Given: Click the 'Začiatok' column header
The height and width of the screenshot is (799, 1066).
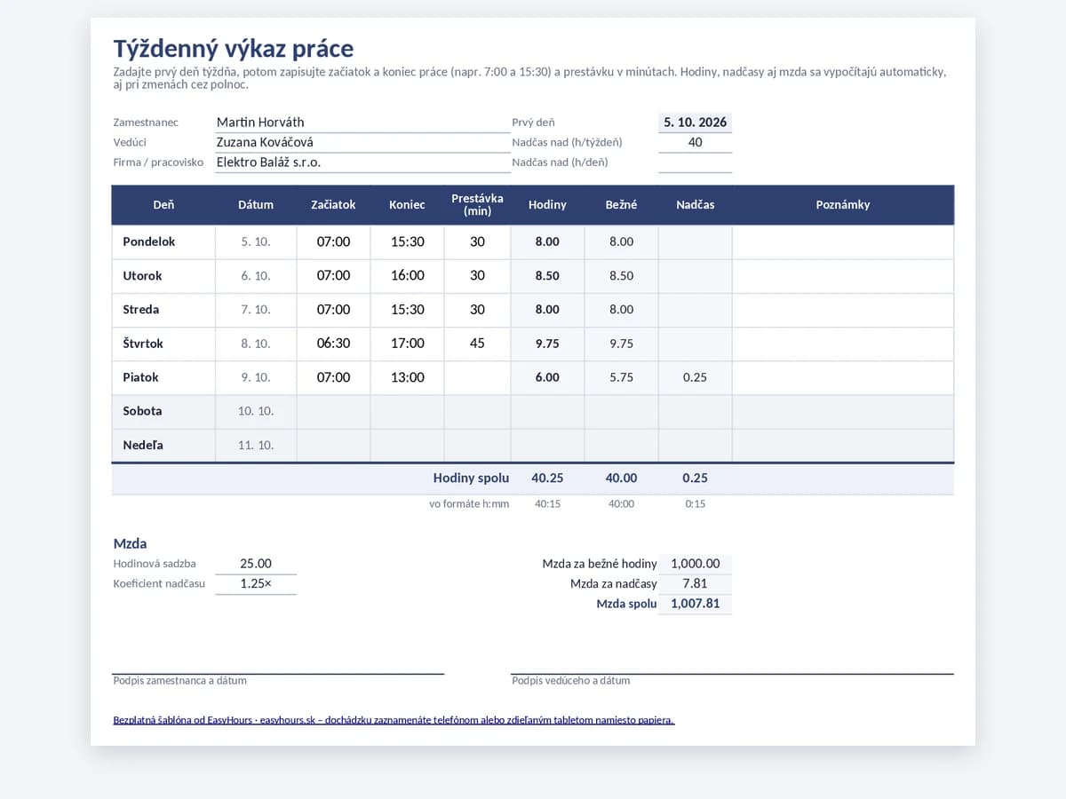Looking at the screenshot, I should [333, 205].
